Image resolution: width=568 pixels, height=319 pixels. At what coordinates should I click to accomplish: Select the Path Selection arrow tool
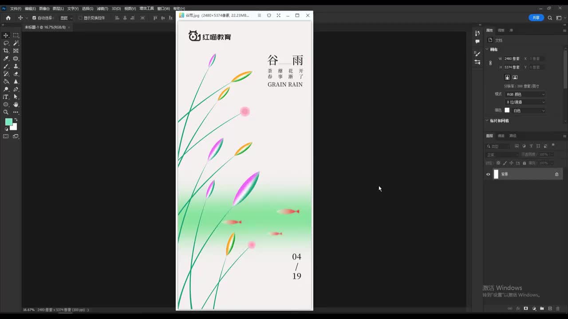[16, 97]
